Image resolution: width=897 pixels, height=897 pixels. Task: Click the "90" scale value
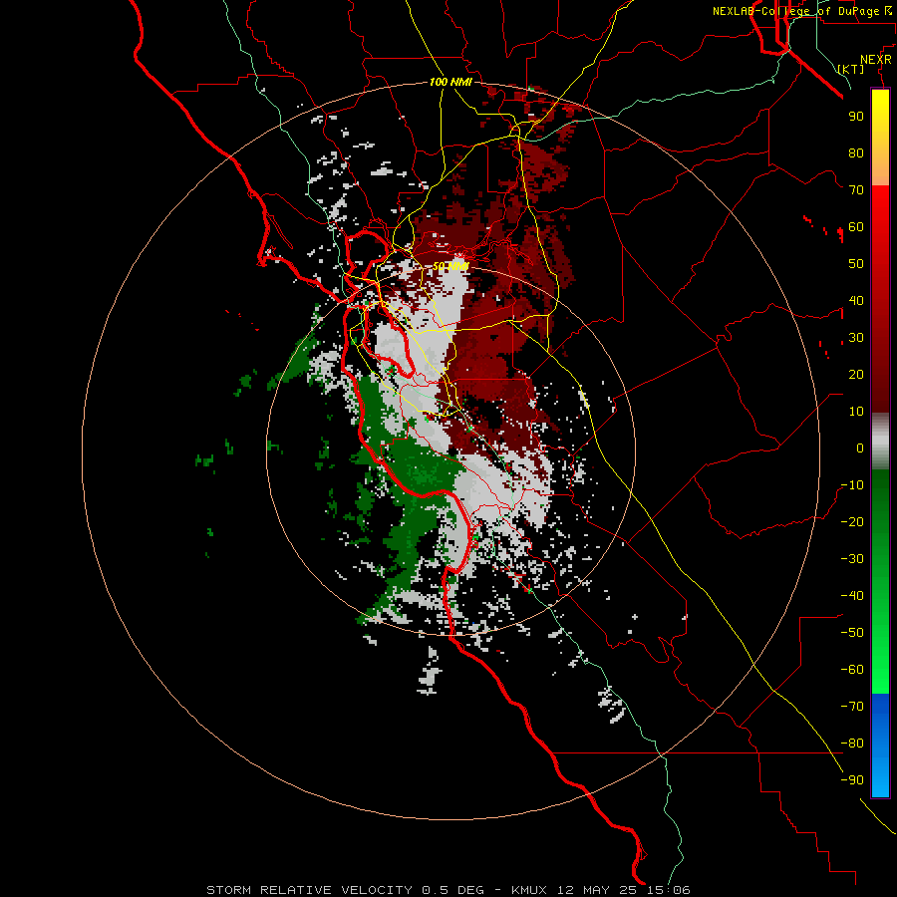click(x=856, y=117)
